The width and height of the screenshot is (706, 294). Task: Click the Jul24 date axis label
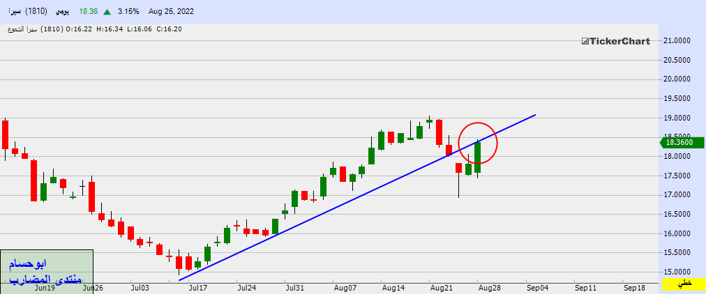[247, 287]
